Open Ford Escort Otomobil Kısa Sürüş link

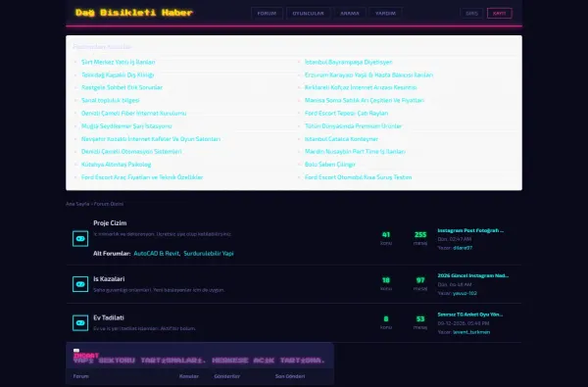pos(358,177)
